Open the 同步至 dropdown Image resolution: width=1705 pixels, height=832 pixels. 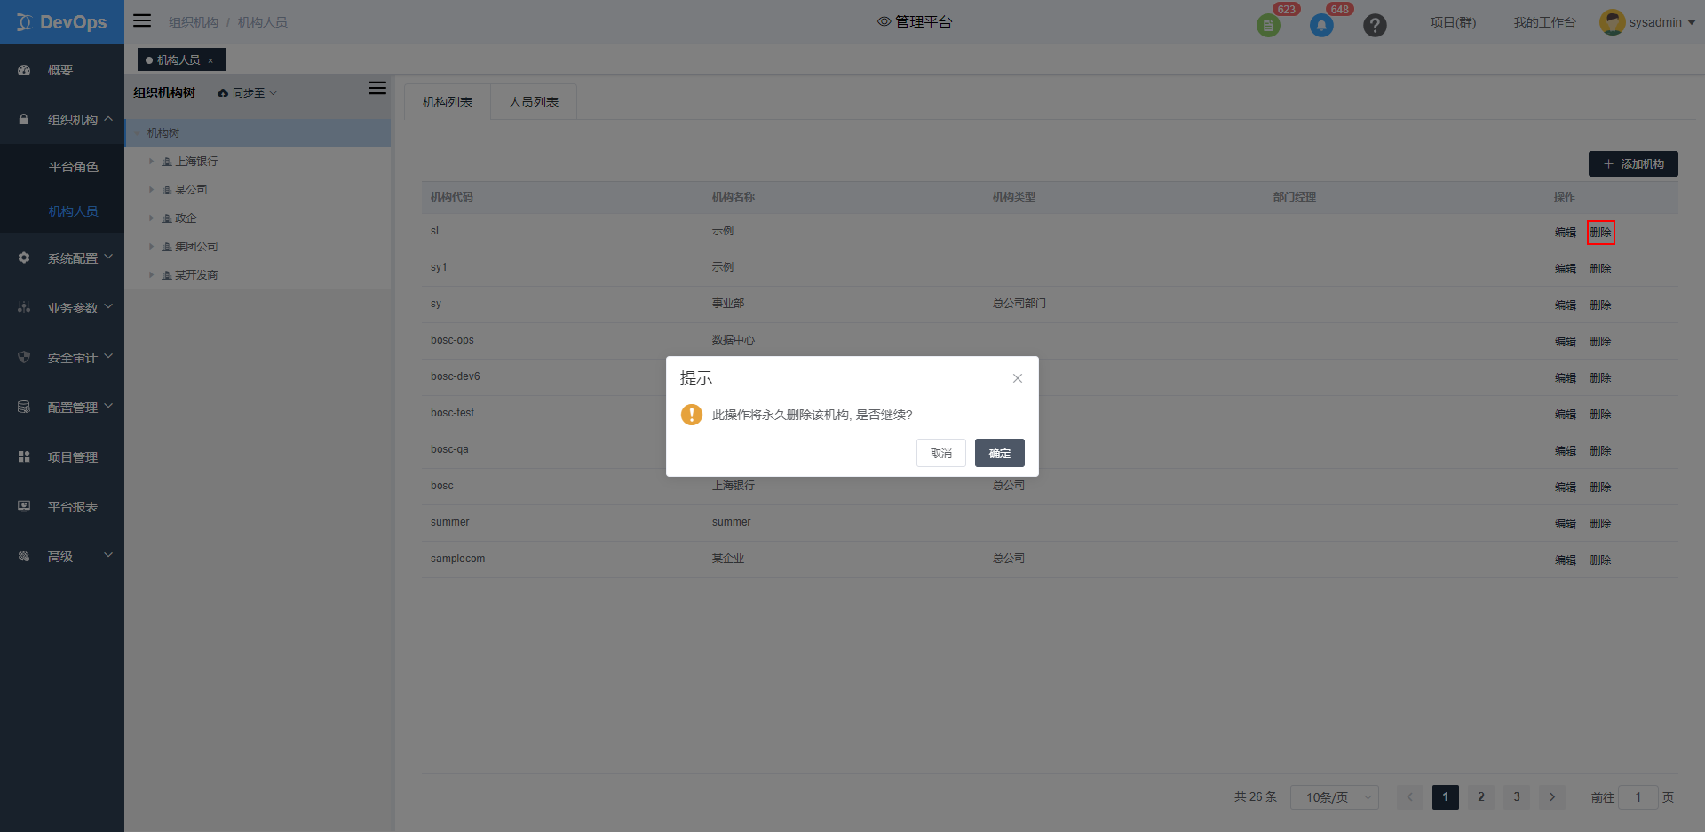click(x=248, y=93)
